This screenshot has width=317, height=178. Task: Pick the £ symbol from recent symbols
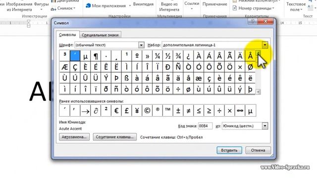tap(127, 111)
